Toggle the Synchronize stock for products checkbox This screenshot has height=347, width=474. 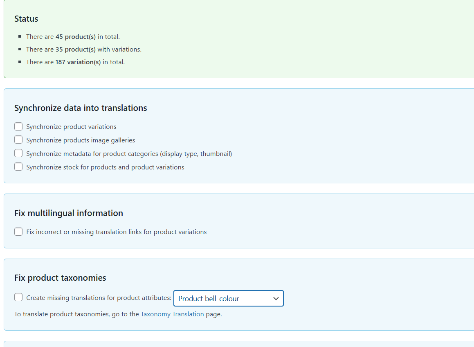[18, 167]
